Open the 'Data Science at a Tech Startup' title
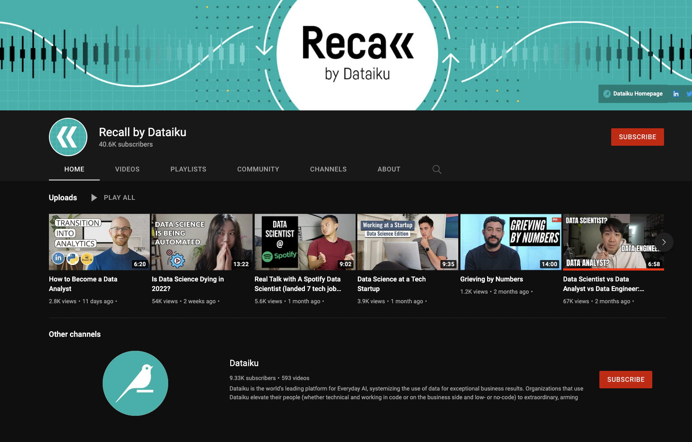This screenshot has height=442, width=692. (391, 284)
